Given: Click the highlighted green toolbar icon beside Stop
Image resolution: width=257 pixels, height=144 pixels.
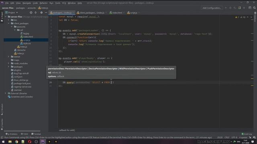Looking at the screenshot, I should (x=239, y=8).
